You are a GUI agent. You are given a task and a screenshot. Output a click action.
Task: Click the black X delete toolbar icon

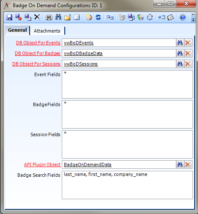[x=37, y=17]
